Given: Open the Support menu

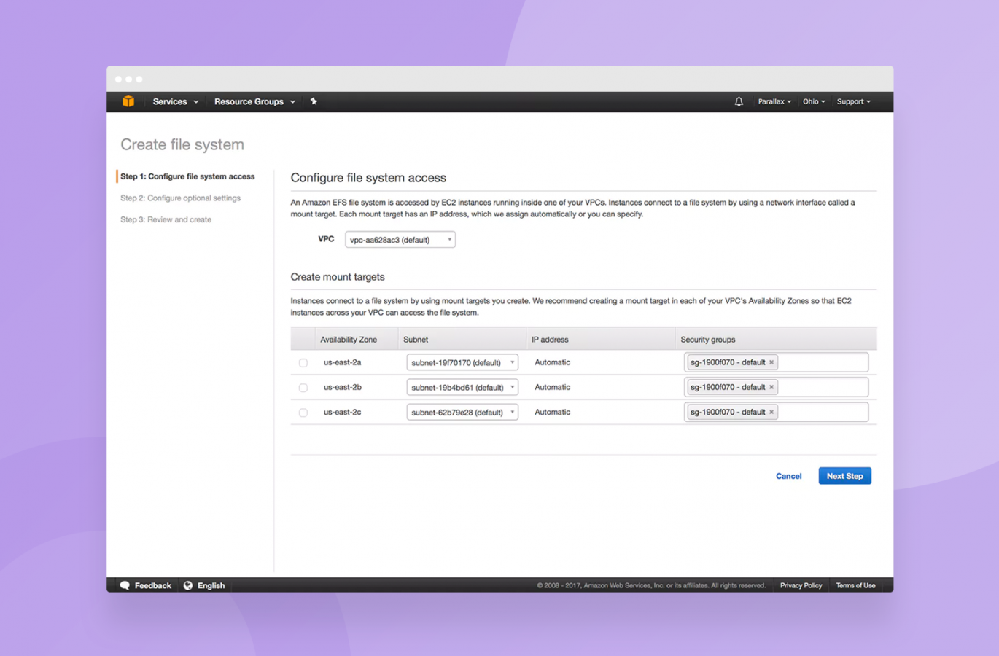Looking at the screenshot, I should click(x=854, y=101).
